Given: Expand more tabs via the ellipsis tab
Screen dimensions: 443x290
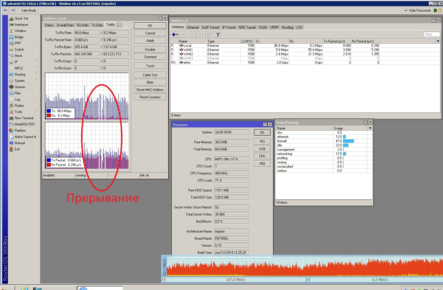Looking at the screenshot, I should pyautogui.click(x=120, y=25).
